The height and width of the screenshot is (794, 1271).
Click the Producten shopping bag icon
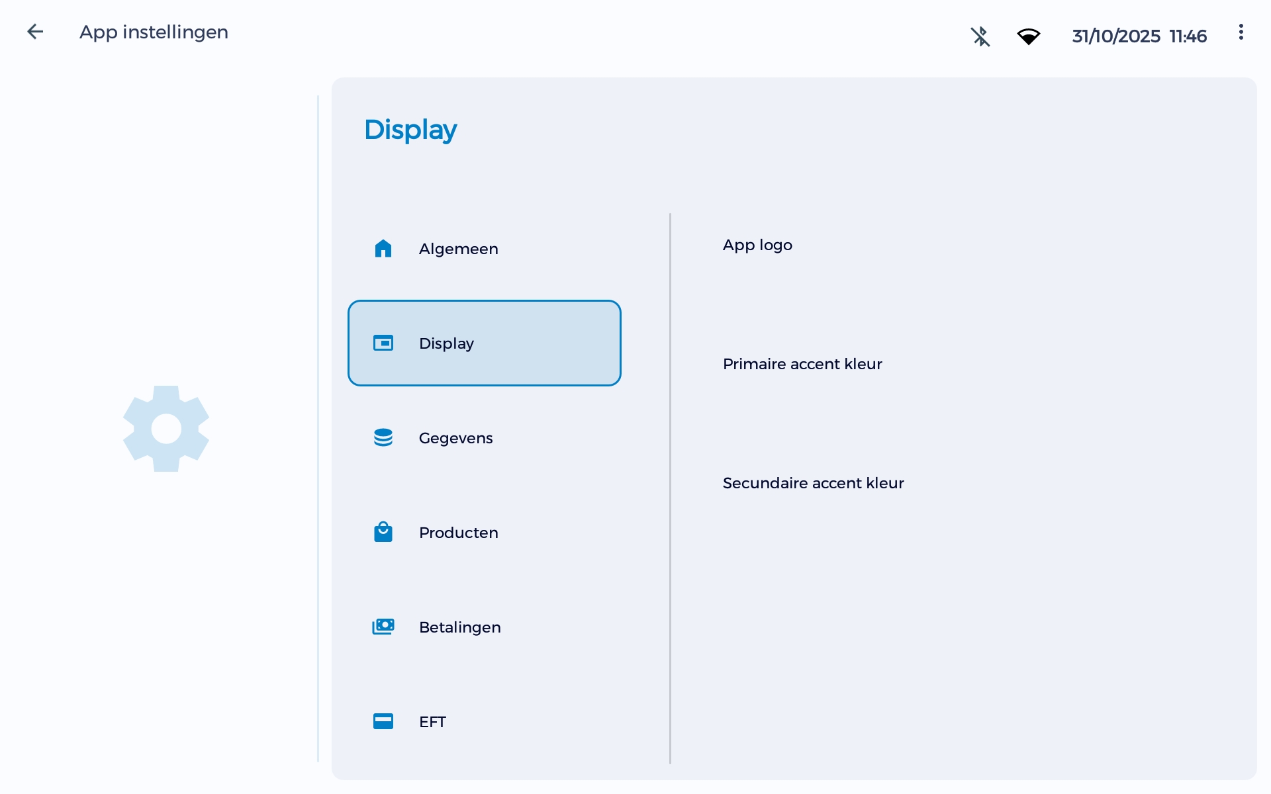(383, 532)
